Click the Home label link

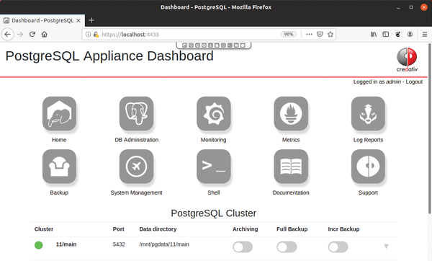[59, 140]
